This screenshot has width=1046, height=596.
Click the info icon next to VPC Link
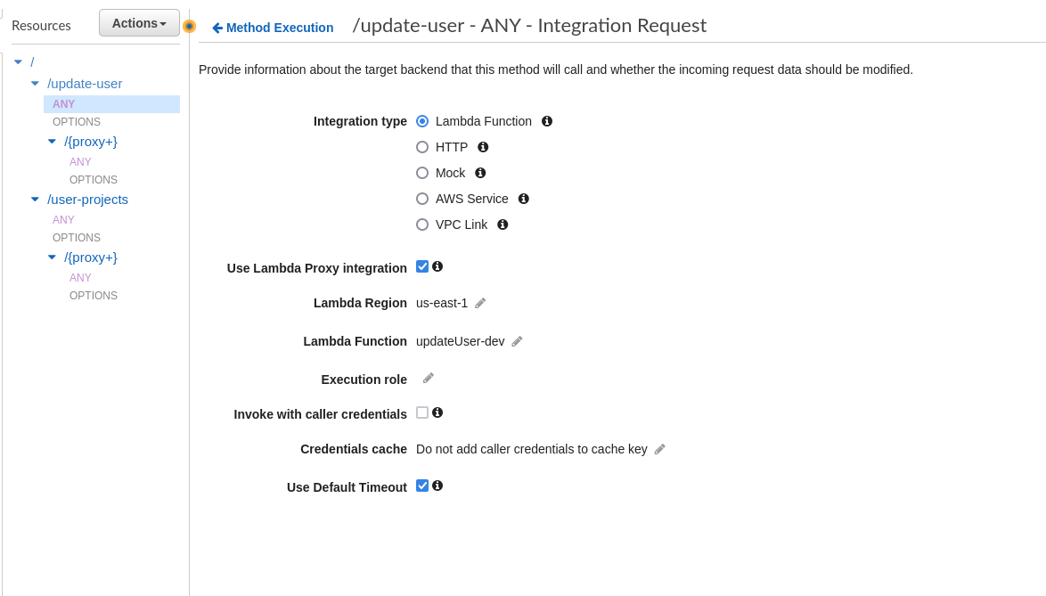click(x=502, y=225)
